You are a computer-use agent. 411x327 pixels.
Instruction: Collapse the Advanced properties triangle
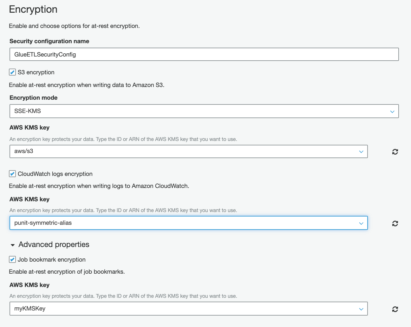click(x=13, y=245)
